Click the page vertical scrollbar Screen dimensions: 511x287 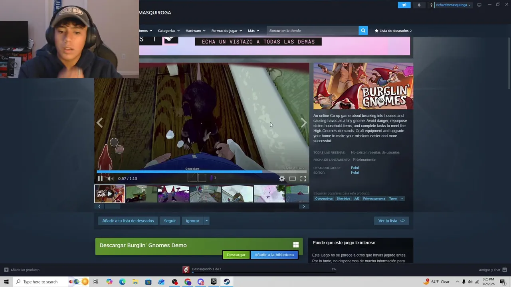(x=509, y=64)
